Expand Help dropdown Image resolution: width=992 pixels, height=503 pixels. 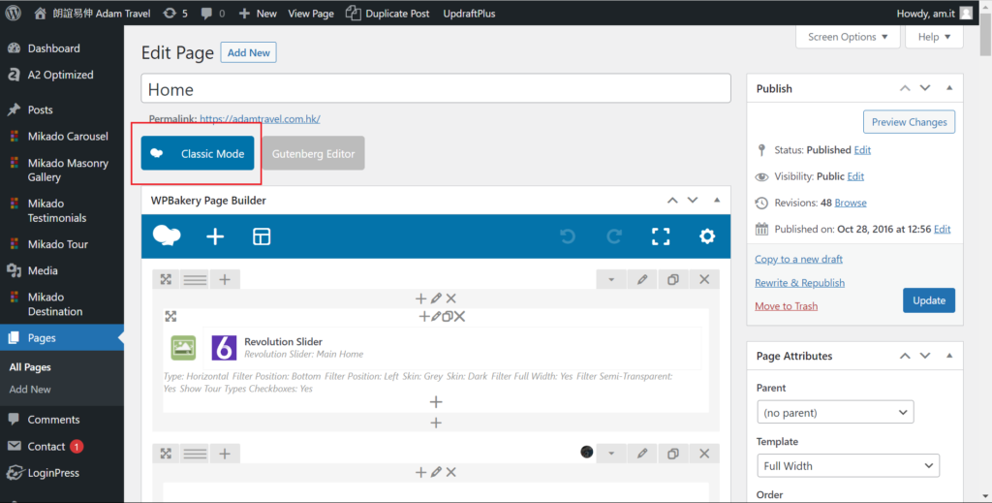[935, 37]
